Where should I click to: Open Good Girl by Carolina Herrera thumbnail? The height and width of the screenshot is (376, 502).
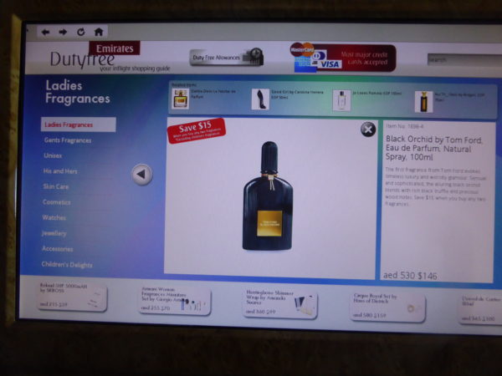(260, 99)
